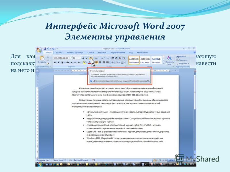
Task: Select the Без интервала style thumbnail
Action: (x=145, y=60)
